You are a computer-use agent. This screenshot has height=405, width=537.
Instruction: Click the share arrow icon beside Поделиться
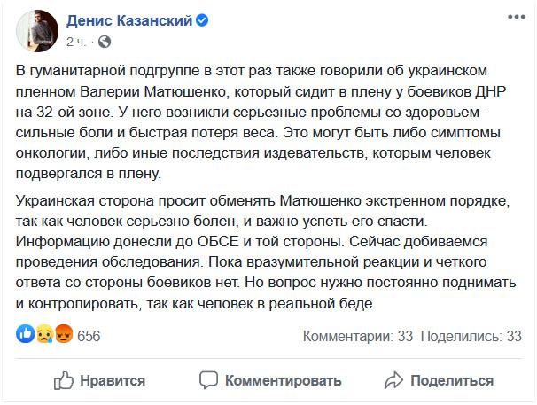(x=395, y=380)
